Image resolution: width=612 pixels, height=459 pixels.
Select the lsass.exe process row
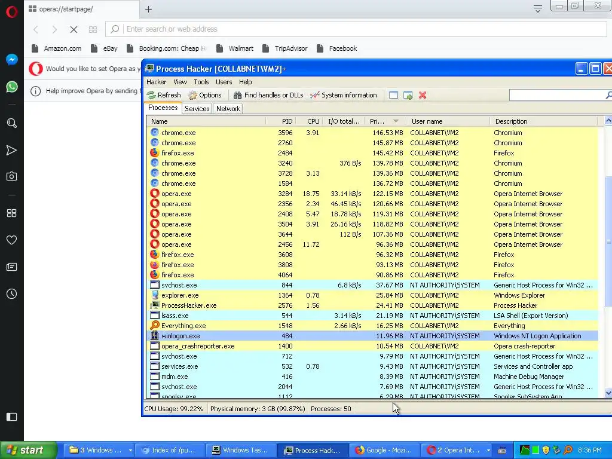pyautogui.click(x=372, y=316)
